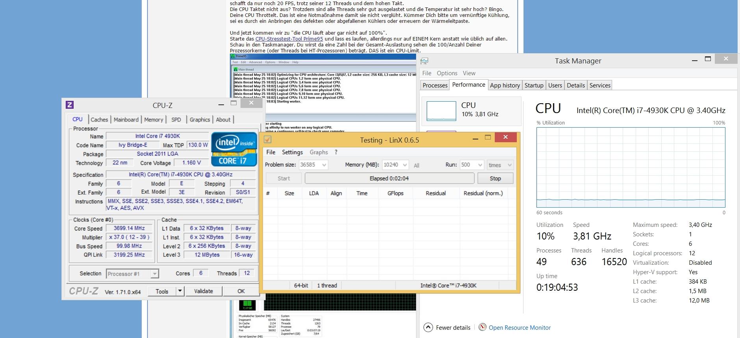Viewport: 740px width, 338px height.
Task: Switch to the Users tab in Task Manager
Action: (x=555, y=85)
